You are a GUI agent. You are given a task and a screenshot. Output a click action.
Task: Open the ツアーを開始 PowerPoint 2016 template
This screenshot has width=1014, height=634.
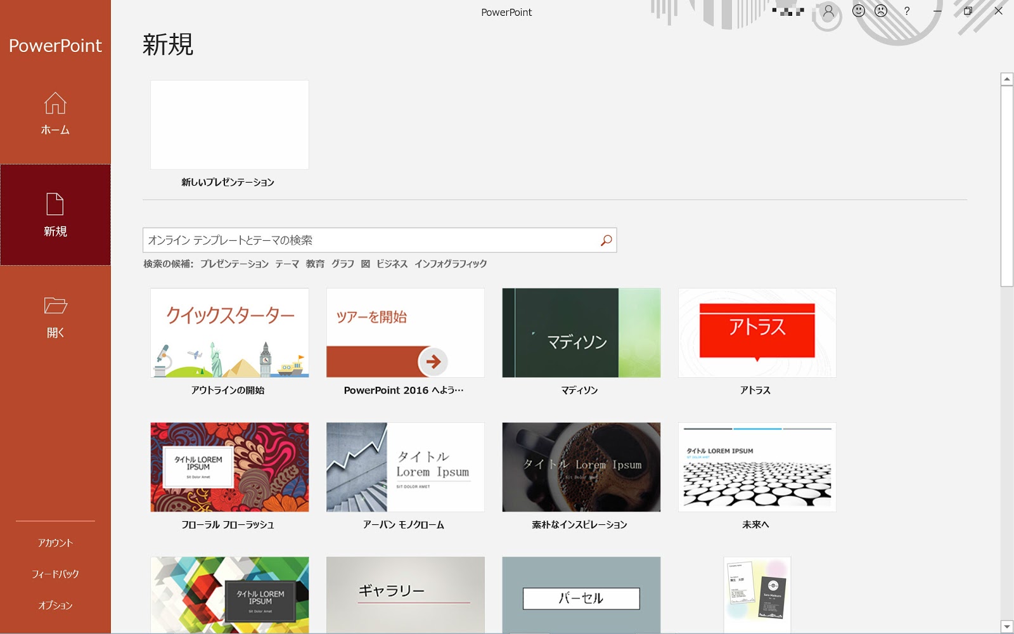pos(406,333)
